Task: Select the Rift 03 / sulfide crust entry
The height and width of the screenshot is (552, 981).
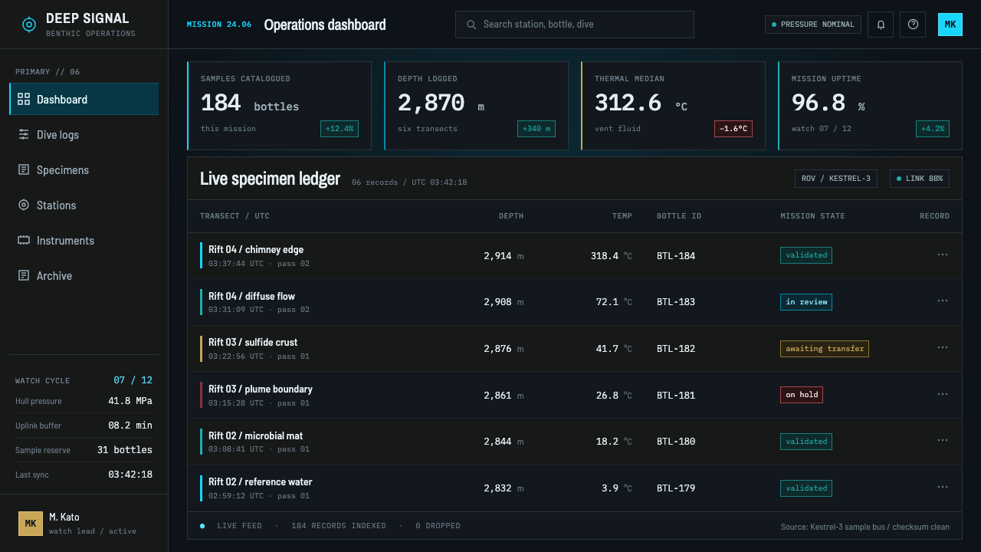Action: coord(575,348)
